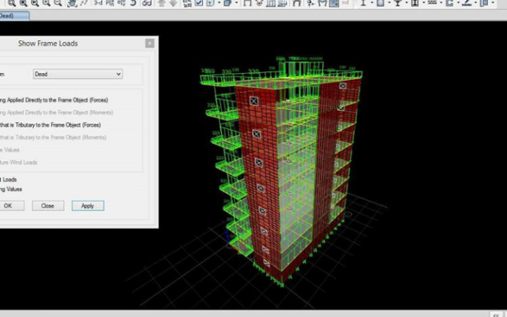The height and width of the screenshot is (317, 507).
Task: Click the 3D building model in viewport
Action: (x=281, y=171)
